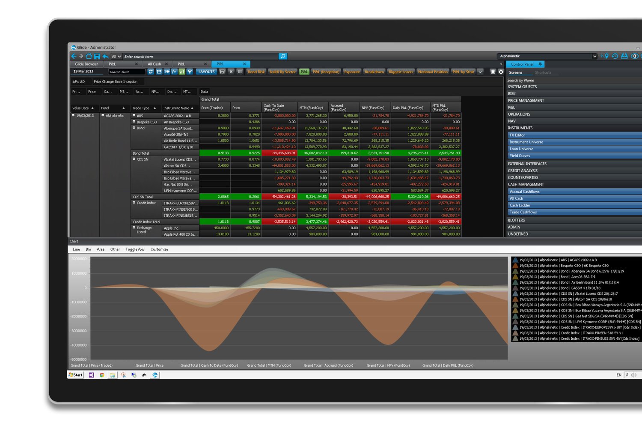
Task: Open Visual Studio from the taskbar
Action: tap(91, 375)
